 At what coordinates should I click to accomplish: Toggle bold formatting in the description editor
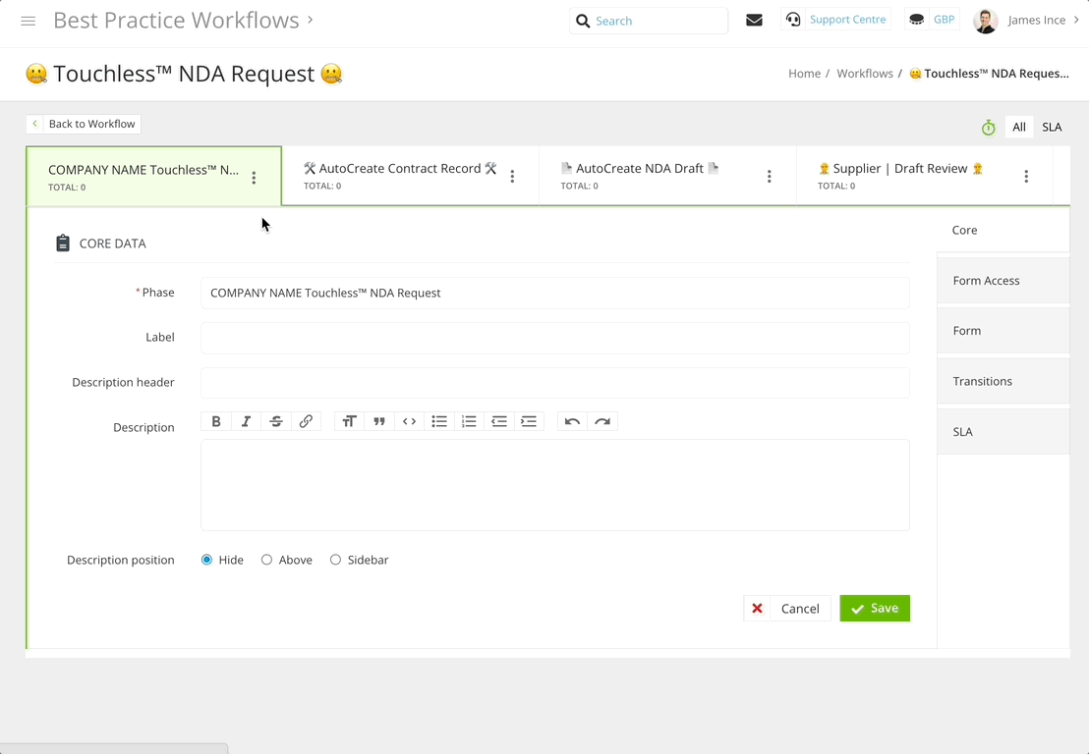click(x=216, y=421)
